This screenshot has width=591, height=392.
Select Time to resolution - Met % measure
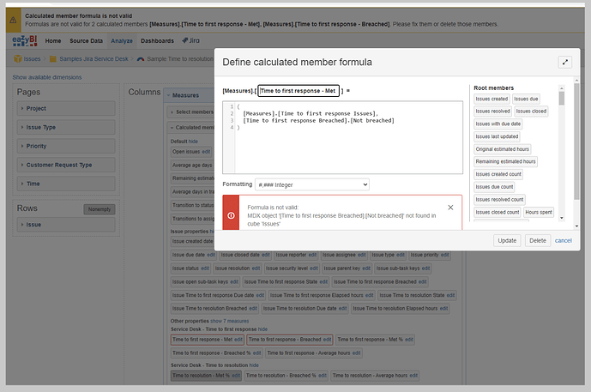click(x=201, y=376)
